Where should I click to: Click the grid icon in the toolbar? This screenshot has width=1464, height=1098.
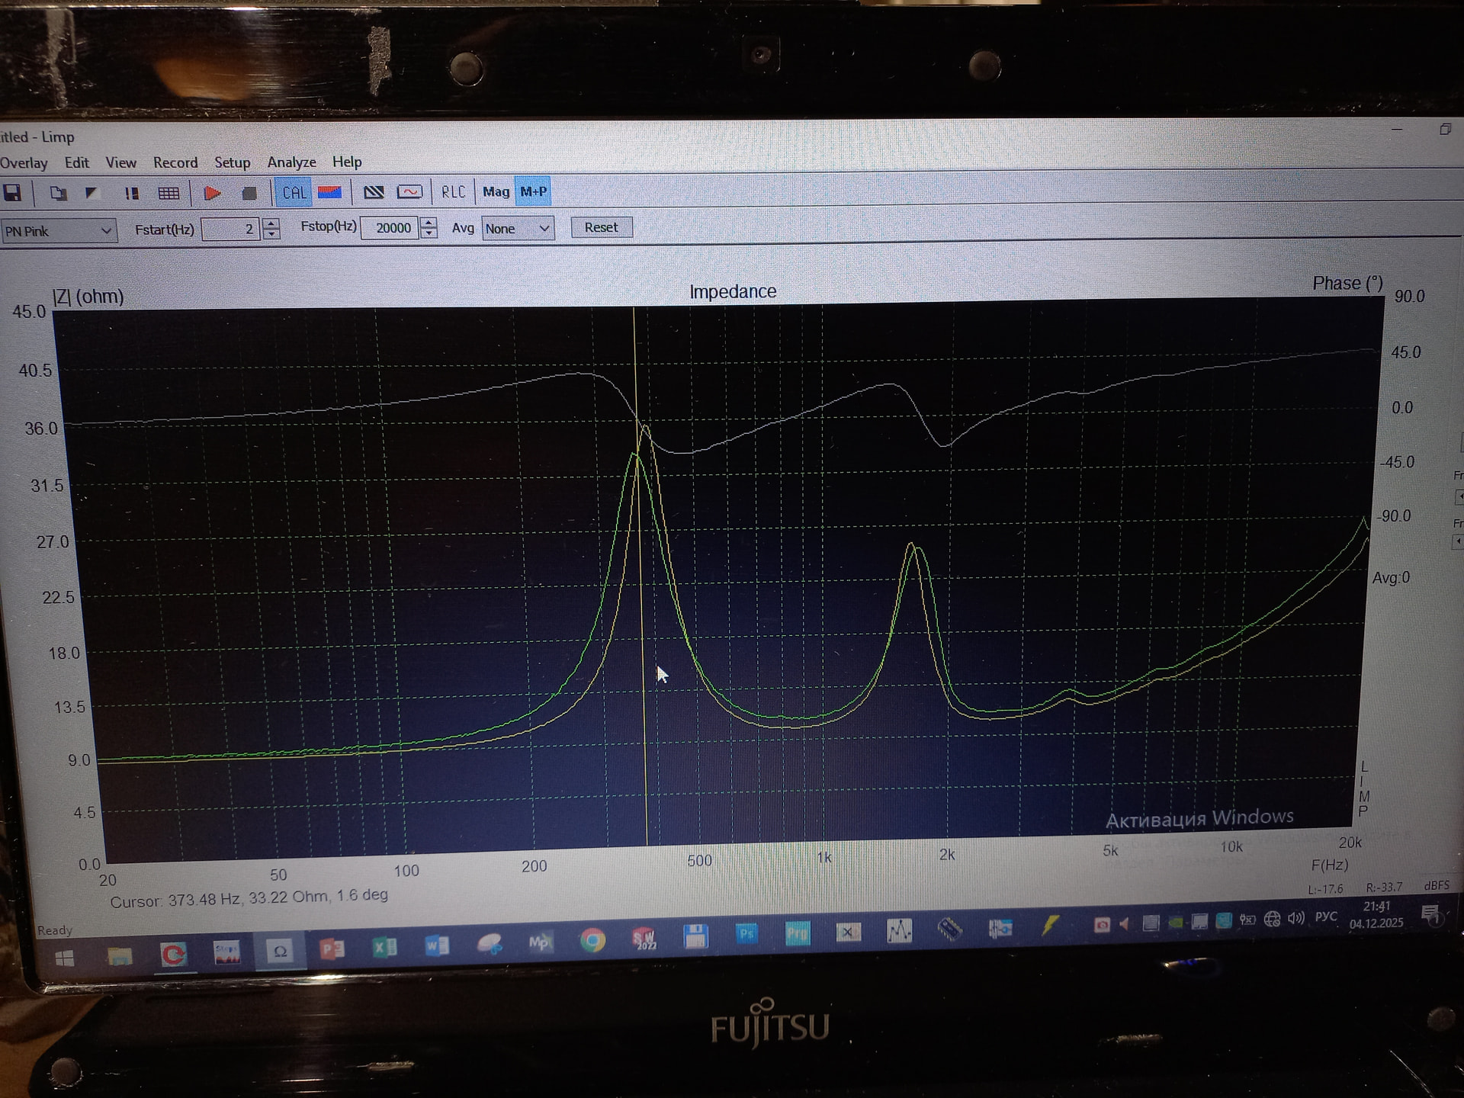click(169, 193)
